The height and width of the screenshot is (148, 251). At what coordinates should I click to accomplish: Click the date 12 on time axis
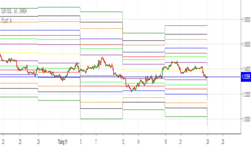pyautogui.click(x=123, y=142)
